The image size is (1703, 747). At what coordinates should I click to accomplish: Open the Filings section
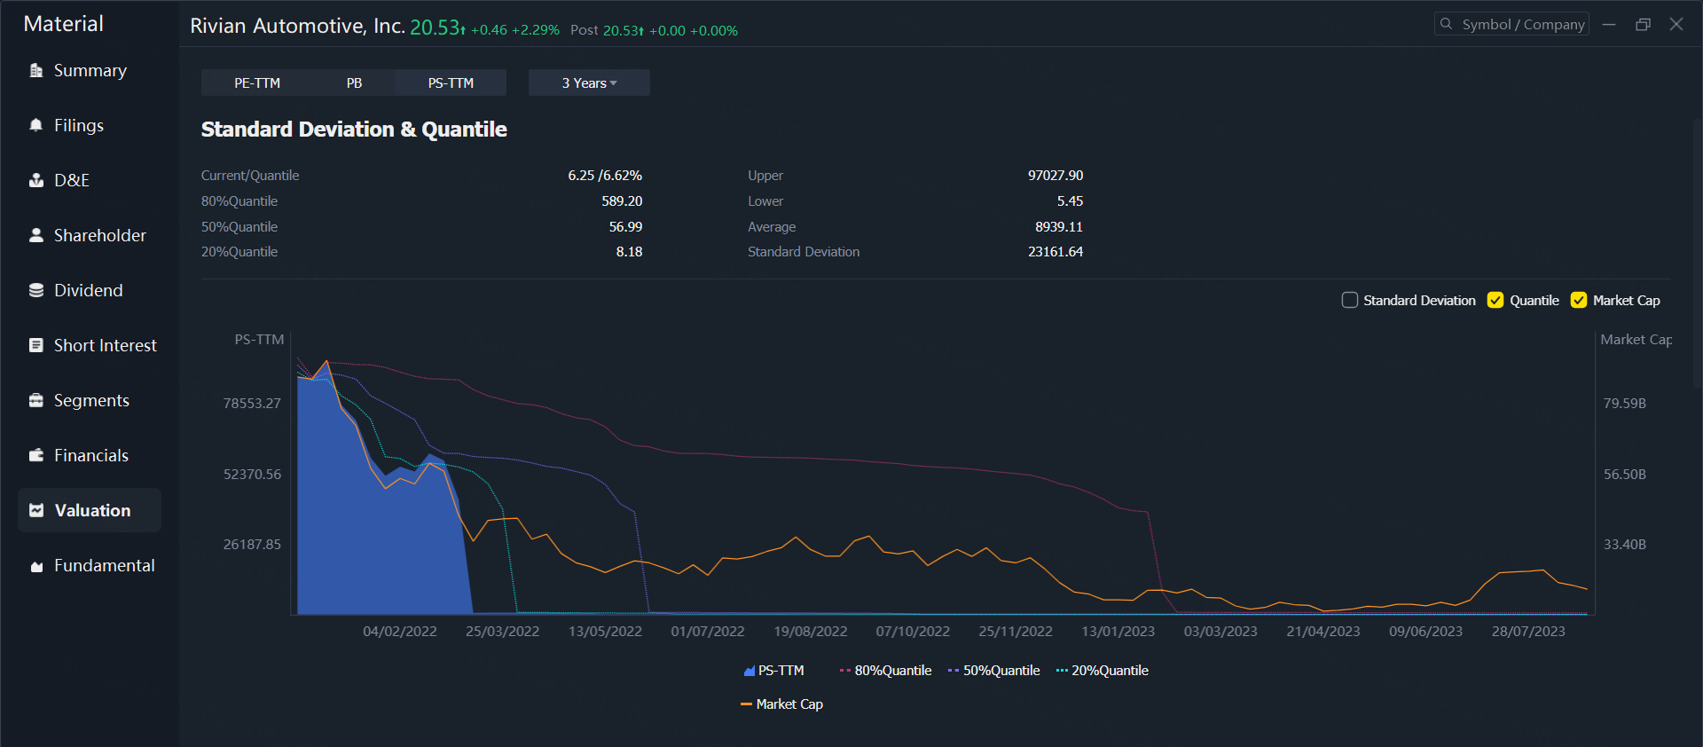[90, 125]
